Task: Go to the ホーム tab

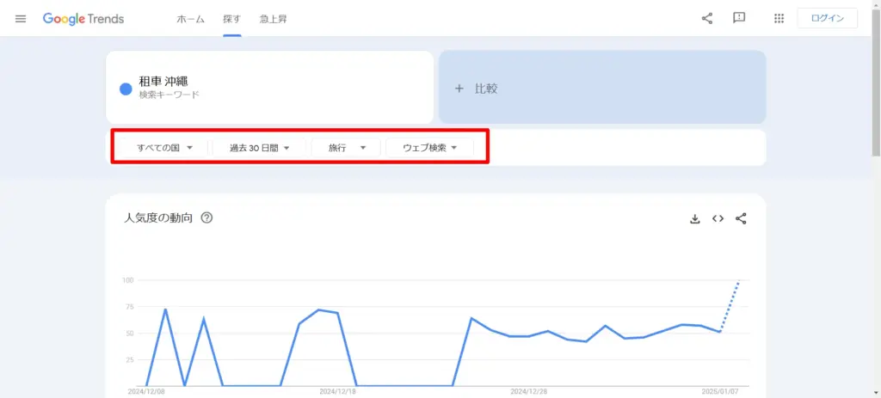Action: [190, 19]
